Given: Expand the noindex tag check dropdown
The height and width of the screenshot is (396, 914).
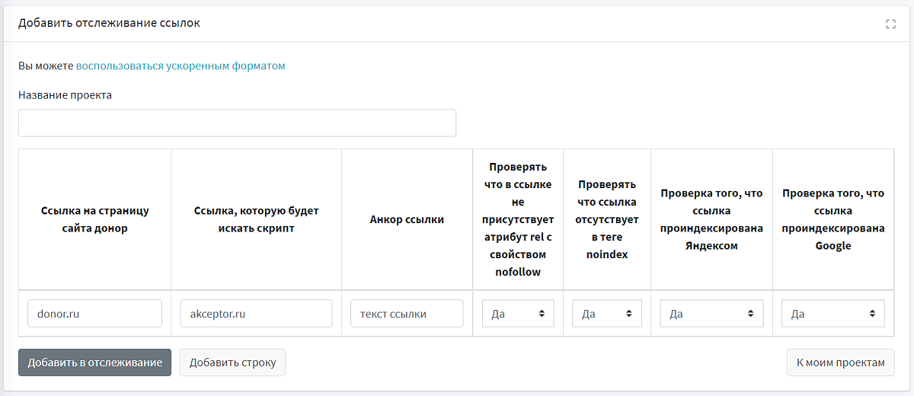Looking at the screenshot, I should [x=607, y=314].
